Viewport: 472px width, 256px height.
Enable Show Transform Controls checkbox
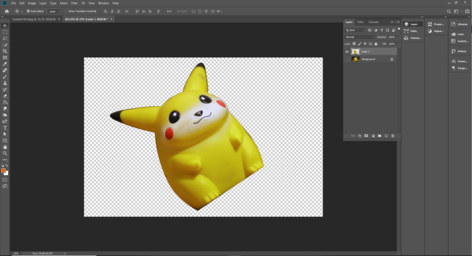point(66,11)
